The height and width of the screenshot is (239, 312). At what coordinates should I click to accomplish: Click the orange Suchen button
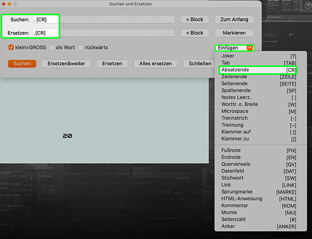click(22, 64)
